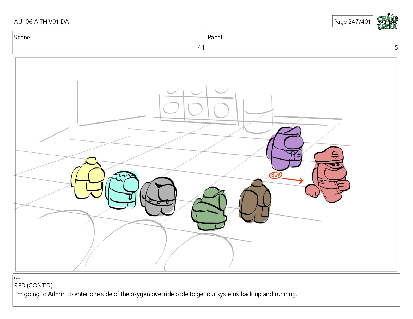
Task: Select the document title AU106 A TH V01 DA
Action: tap(41, 22)
